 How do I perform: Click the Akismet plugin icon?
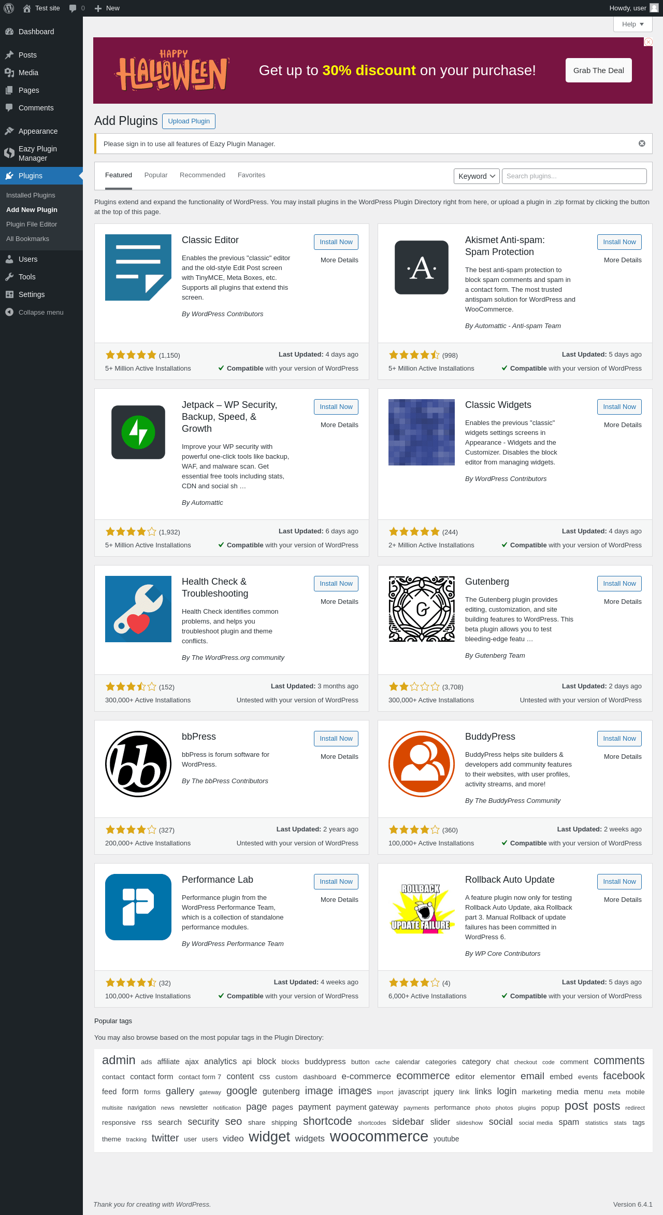[422, 267]
